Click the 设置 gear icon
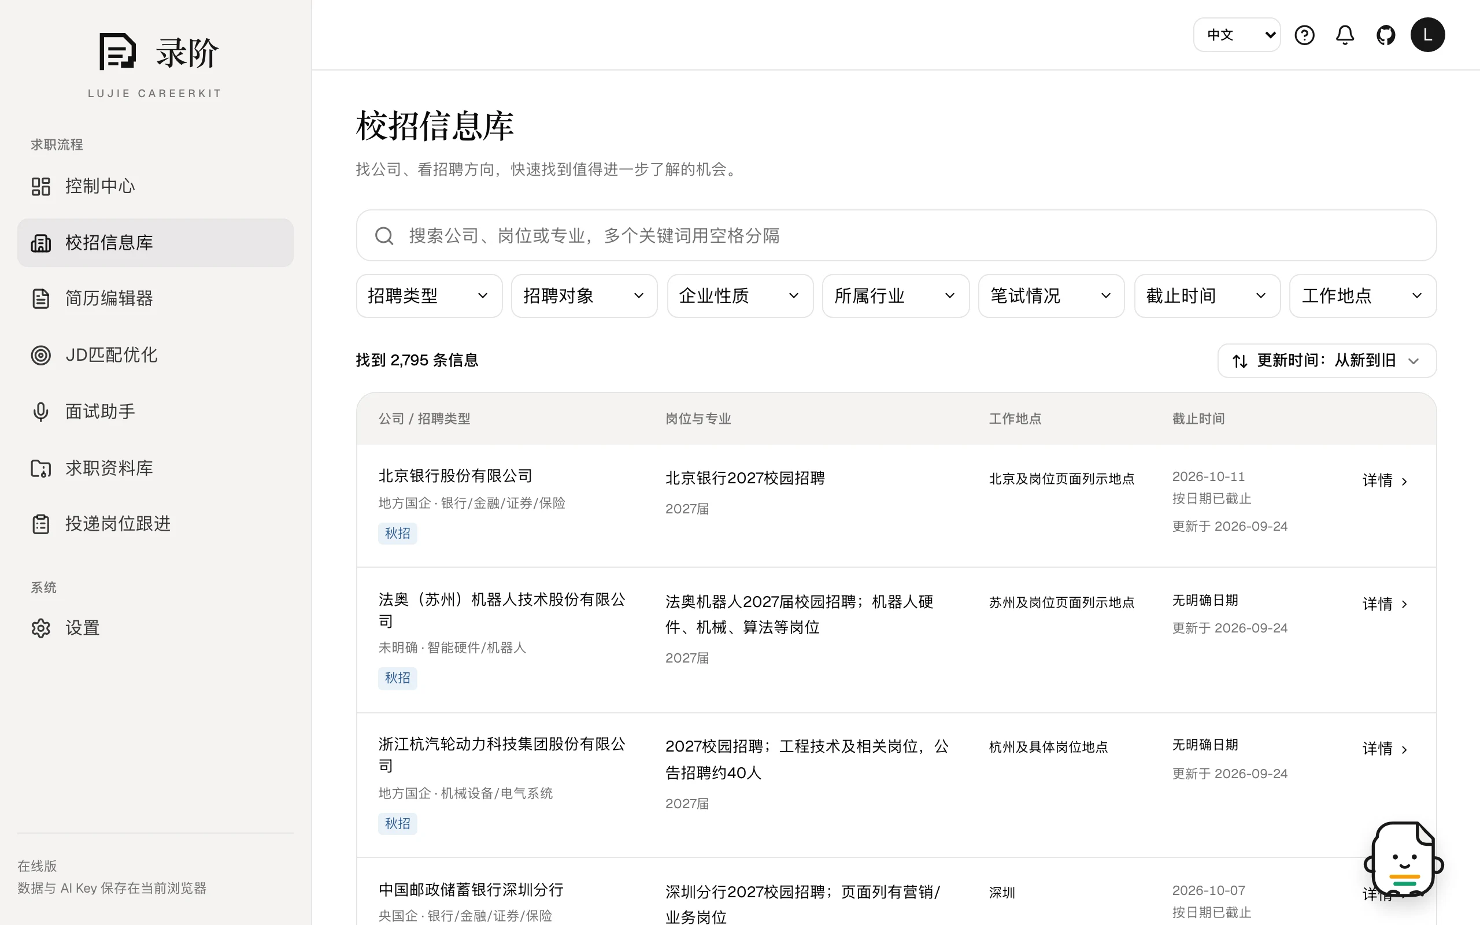Image resolution: width=1480 pixels, height=925 pixels. [41, 628]
